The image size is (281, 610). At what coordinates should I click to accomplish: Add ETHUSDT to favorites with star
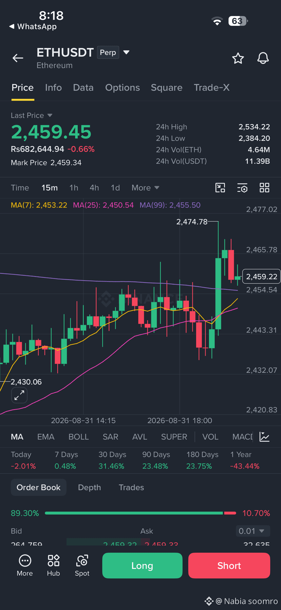click(x=238, y=58)
